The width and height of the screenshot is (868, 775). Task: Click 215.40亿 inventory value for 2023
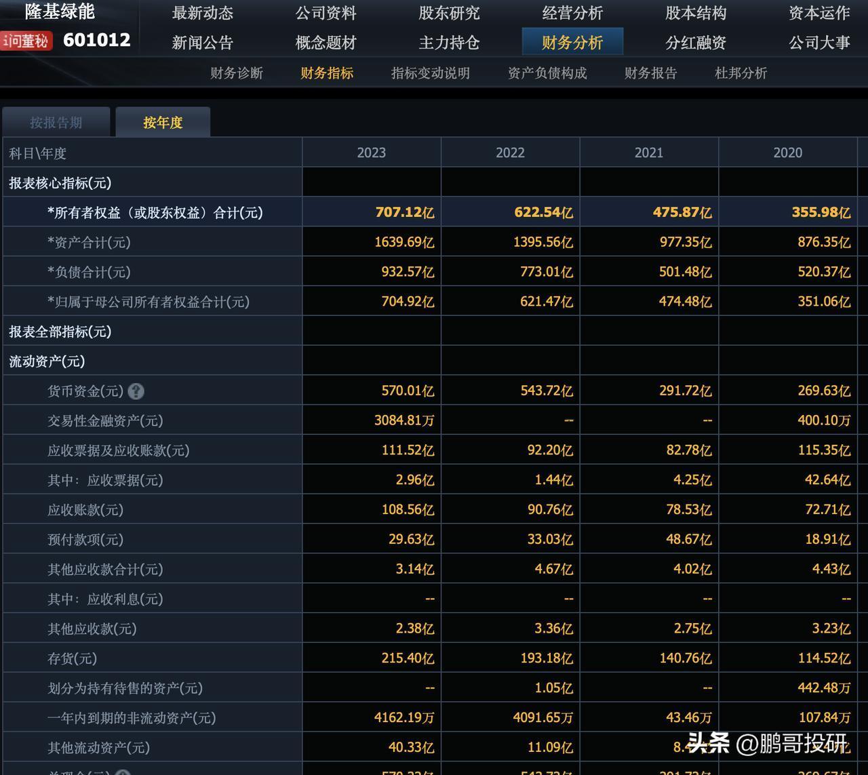408,658
